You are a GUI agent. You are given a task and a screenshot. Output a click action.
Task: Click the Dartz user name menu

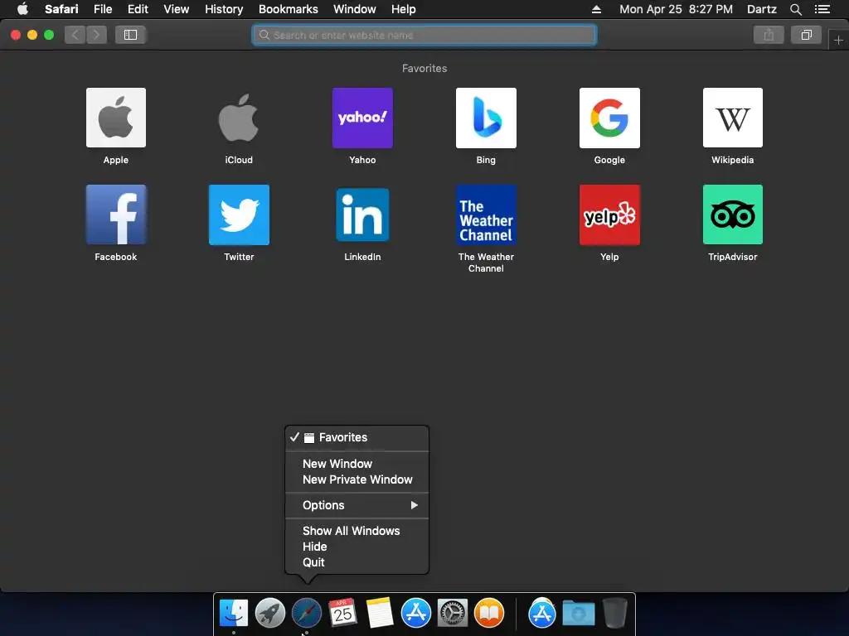pos(762,9)
